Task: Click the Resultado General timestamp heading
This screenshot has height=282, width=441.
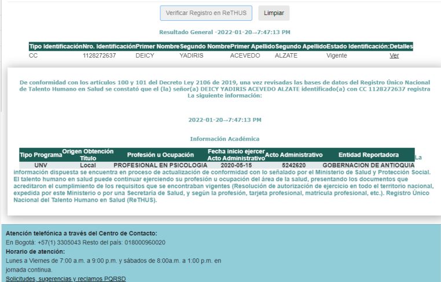Action: click(x=225, y=32)
